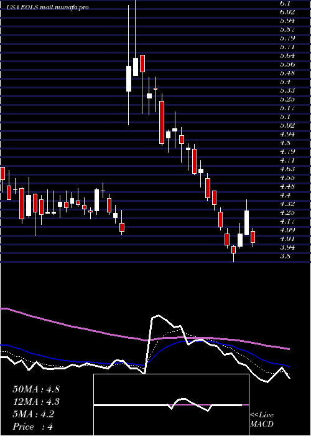Click the USA EOLS mail.munafa.pro chart title
Image resolution: width=311 pixels, height=436 pixels.
pyautogui.click(x=48, y=7)
